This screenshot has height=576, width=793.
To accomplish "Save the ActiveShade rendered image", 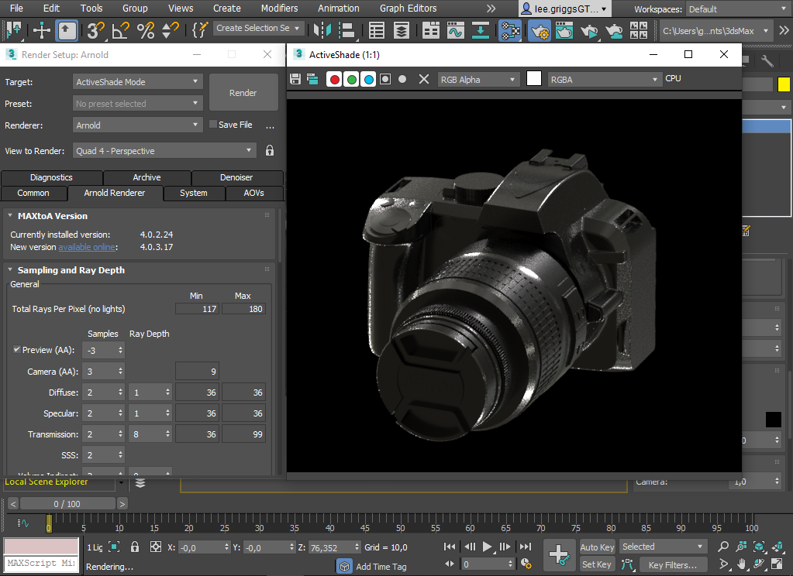I will tap(295, 79).
